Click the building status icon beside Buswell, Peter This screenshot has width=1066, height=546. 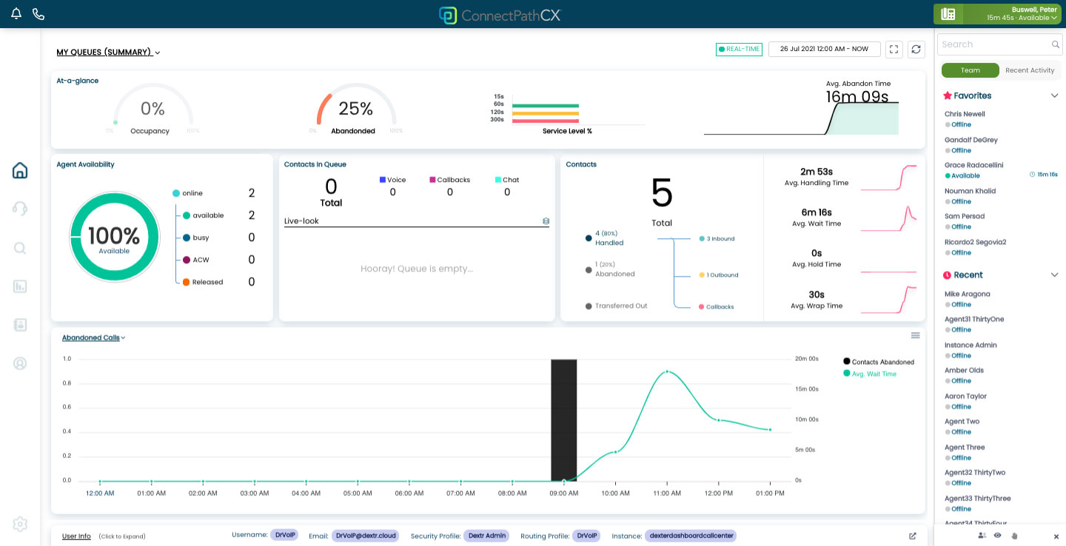tap(948, 14)
